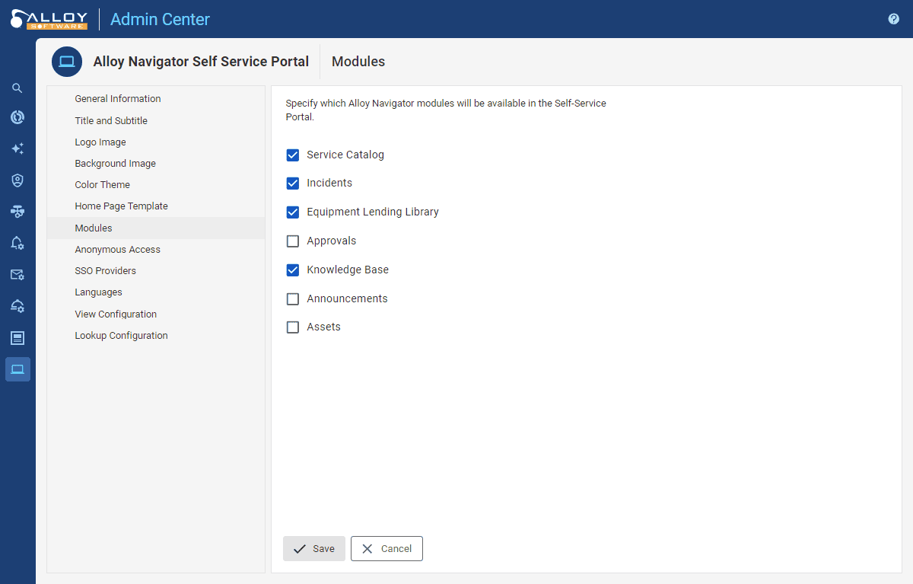
Task: Click Alloy Navigator Self Service Portal heading
Action: click(201, 62)
